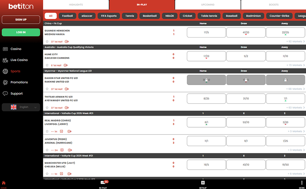The height and width of the screenshot is (189, 306).
Task: Switch to the In-Play tab
Action: click(x=142, y=5)
